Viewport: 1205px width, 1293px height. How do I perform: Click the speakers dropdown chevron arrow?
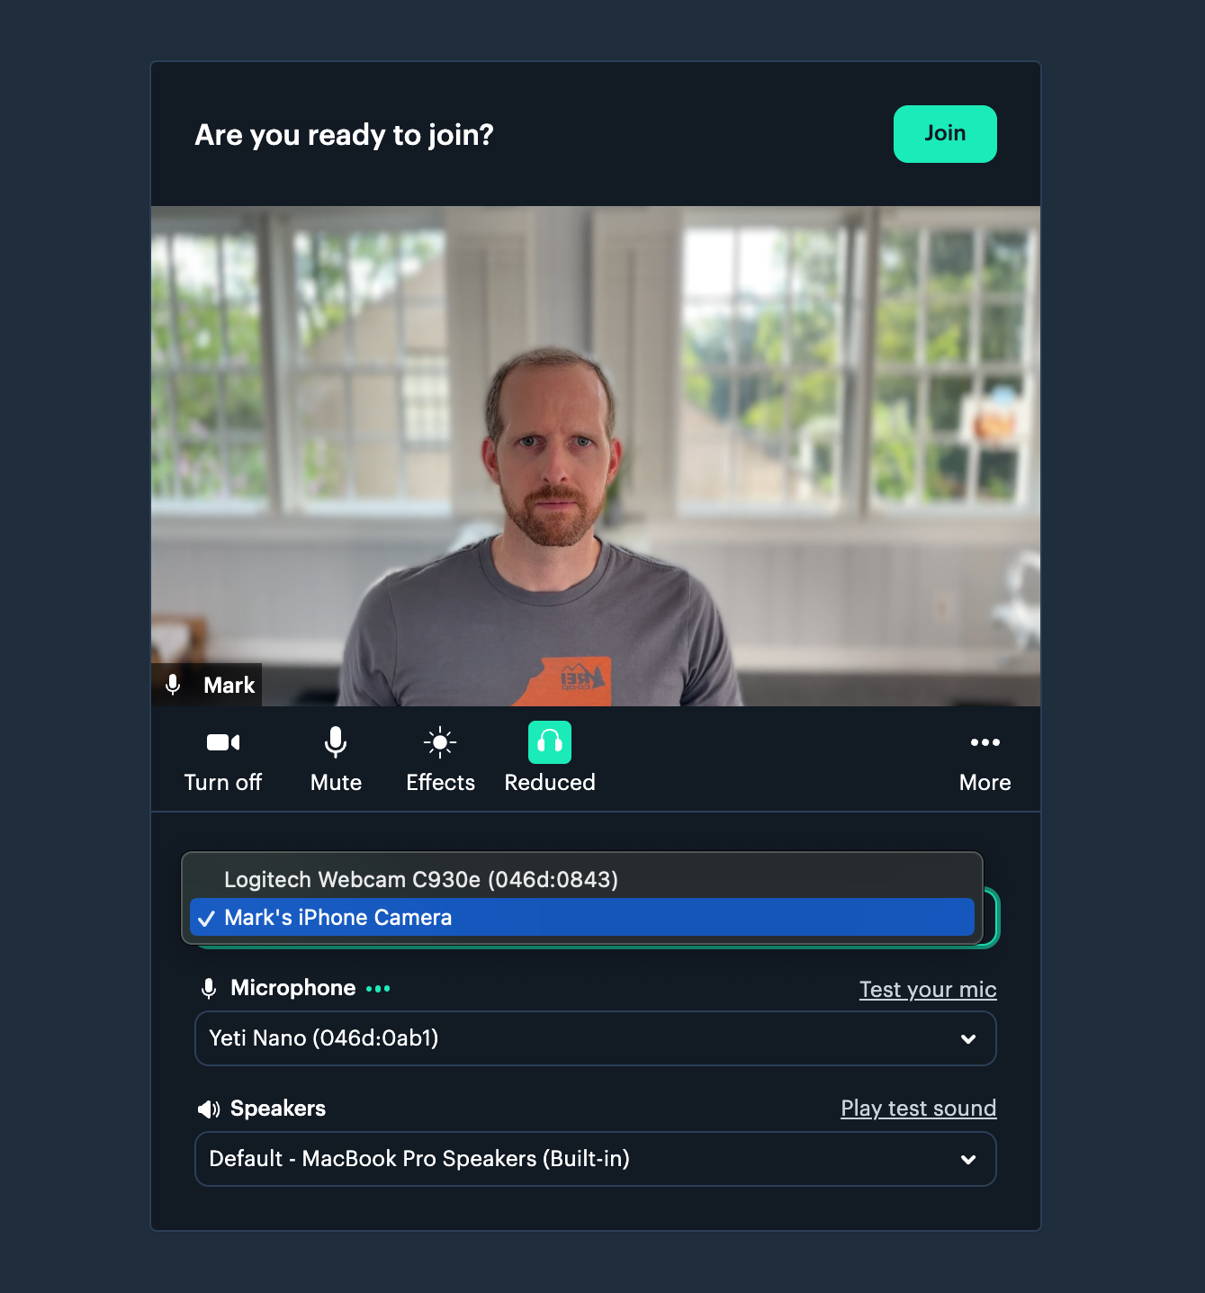pos(968,1160)
